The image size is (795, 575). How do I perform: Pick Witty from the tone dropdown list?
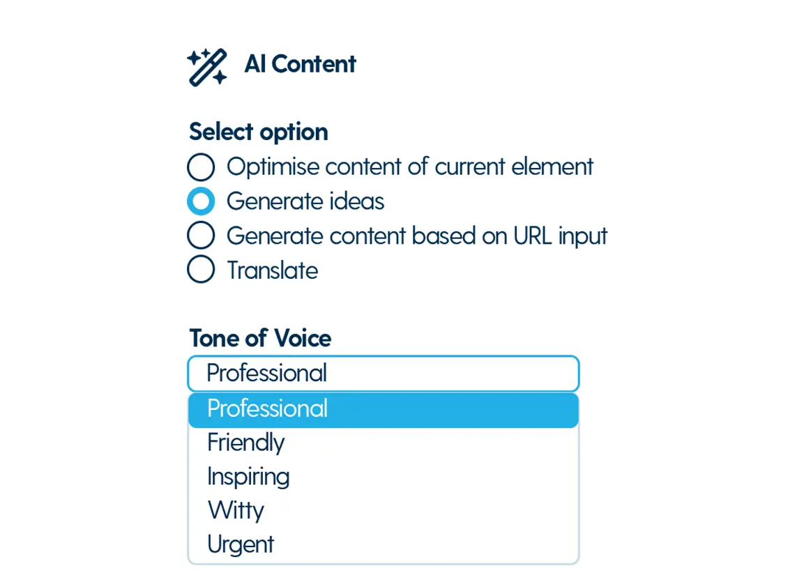coord(236,510)
